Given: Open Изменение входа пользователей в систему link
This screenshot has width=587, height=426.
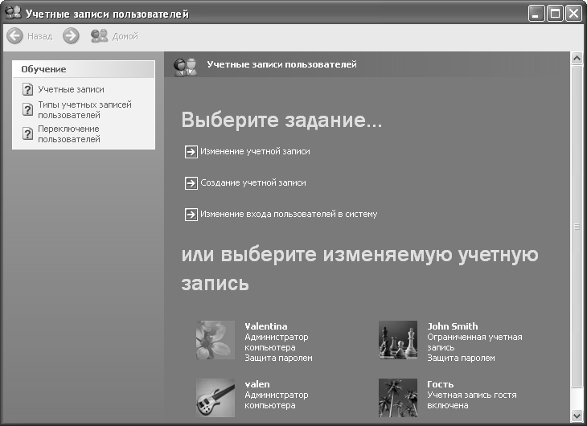Looking at the screenshot, I should [289, 215].
